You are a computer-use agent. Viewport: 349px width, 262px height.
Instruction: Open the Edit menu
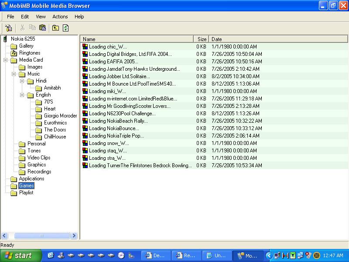pos(25,17)
